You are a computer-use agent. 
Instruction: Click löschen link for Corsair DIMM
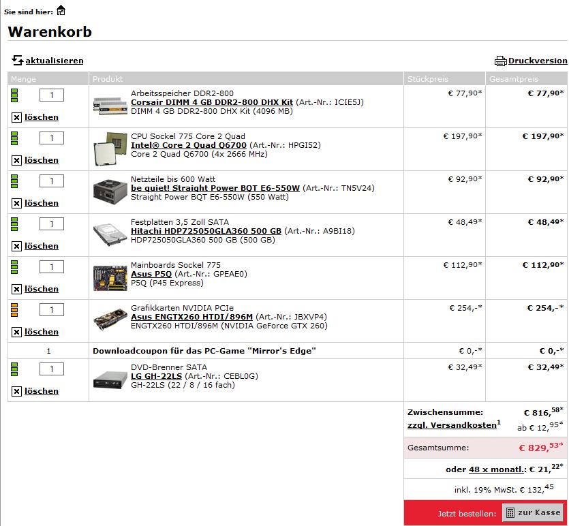pyautogui.click(x=42, y=117)
